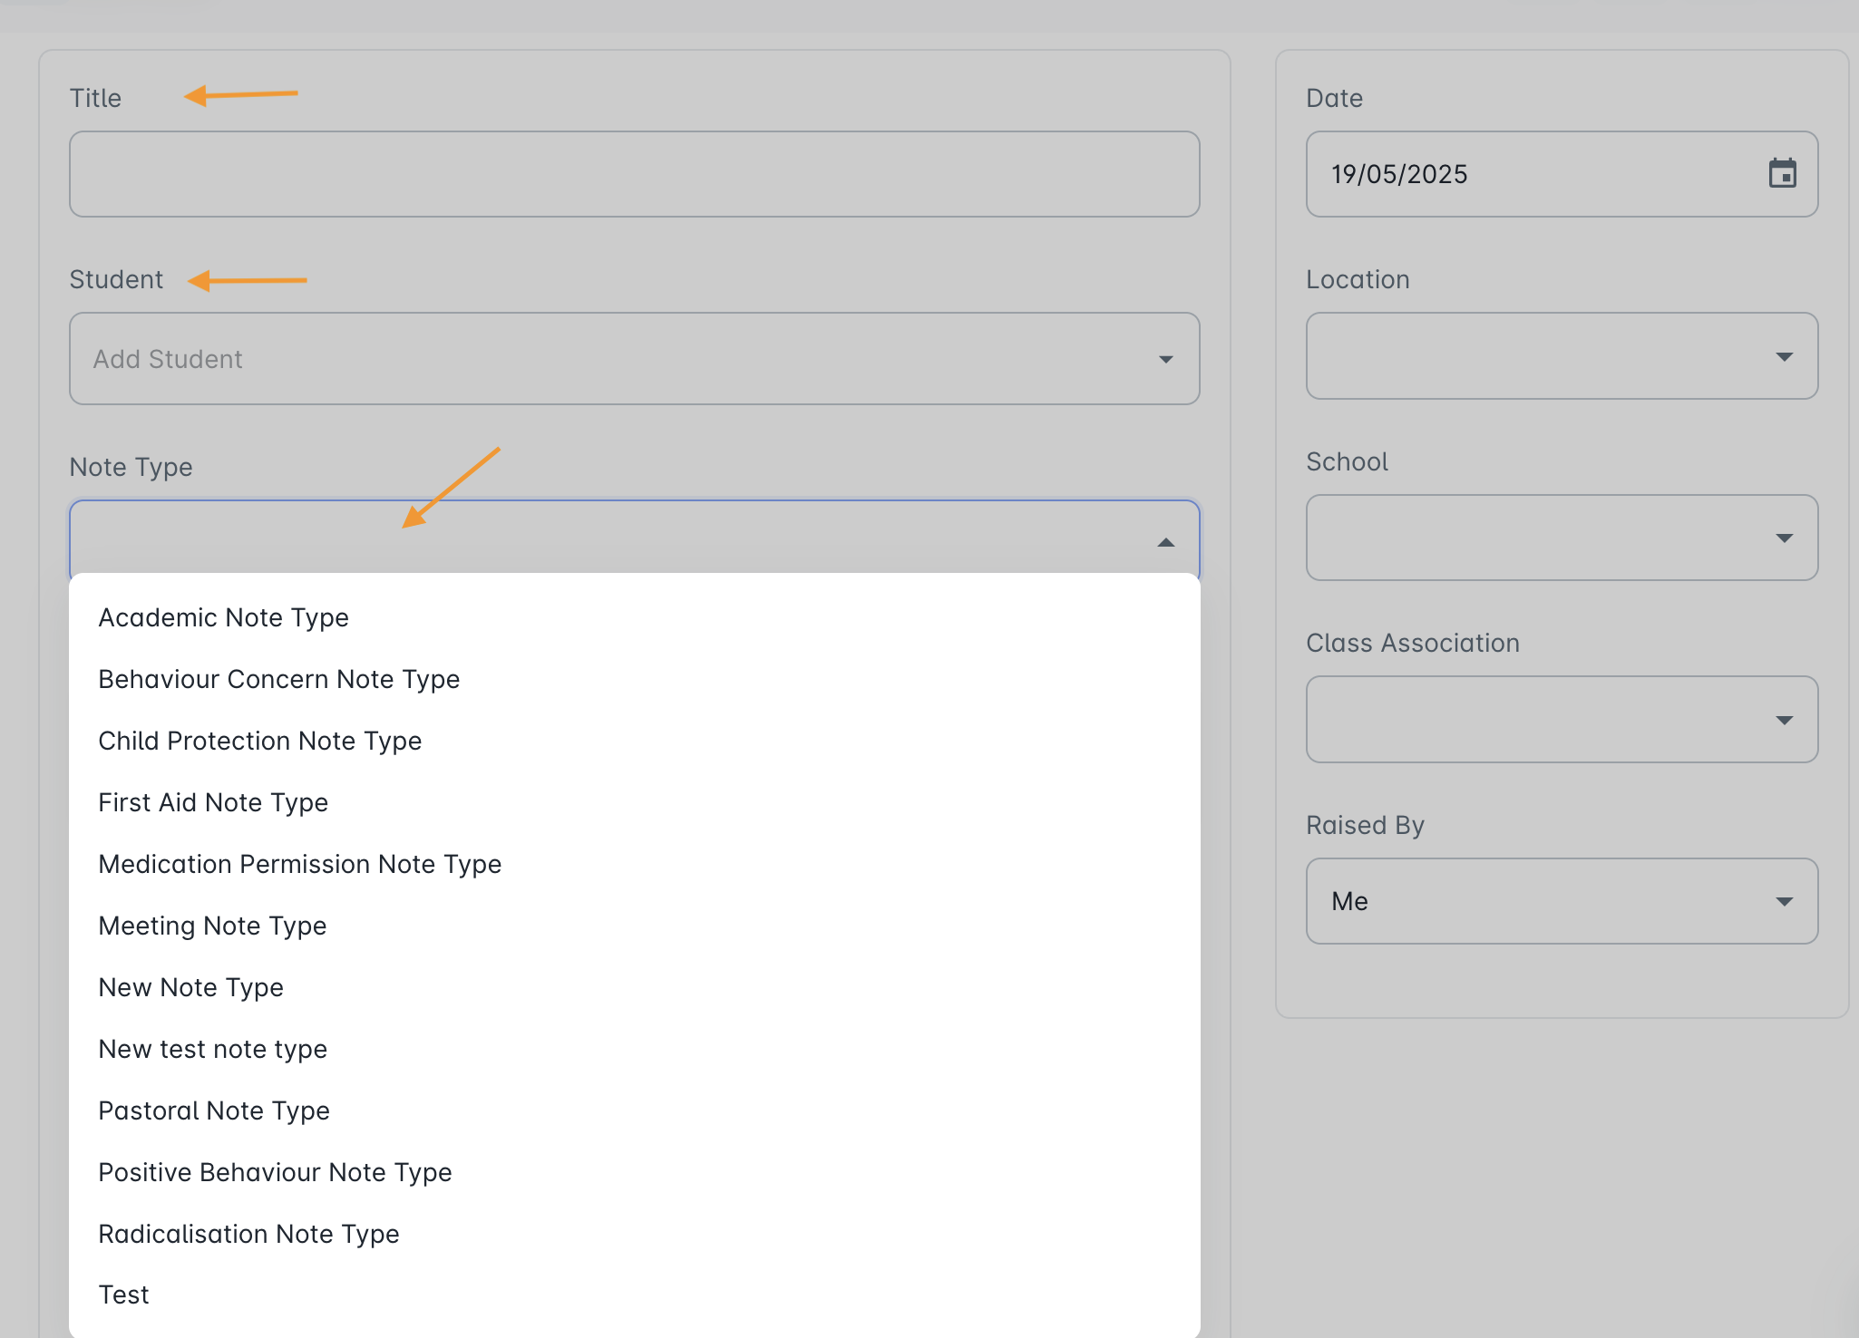This screenshot has height=1338, width=1859.
Task: Choose Medication Permission Note Type
Action: [x=635, y=864]
